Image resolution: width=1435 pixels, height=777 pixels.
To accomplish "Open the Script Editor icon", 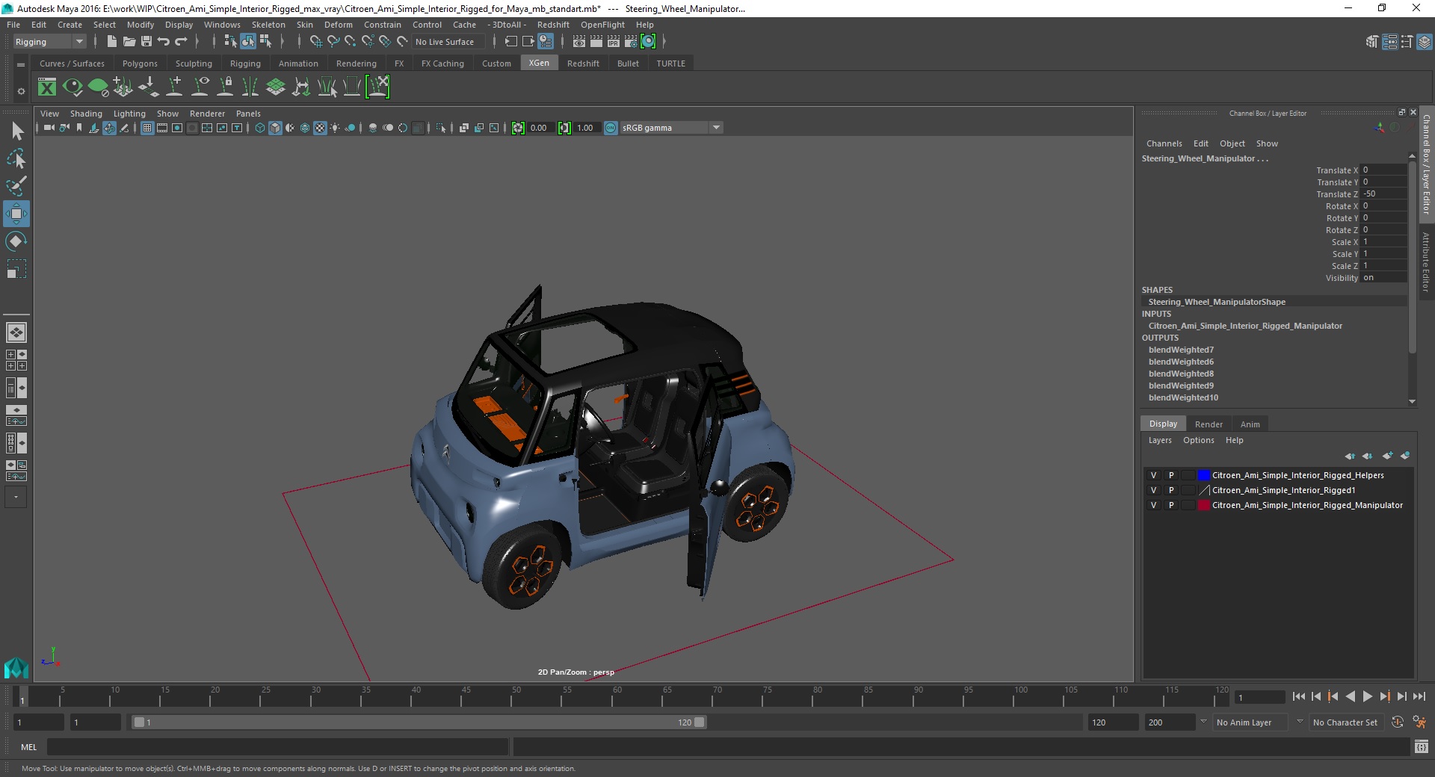I will [x=1421, y=746].
